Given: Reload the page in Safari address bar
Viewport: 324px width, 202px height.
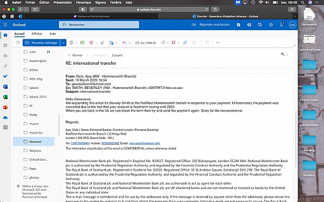Looking at the screenshot, I should pyautogui.click(x=206, y=10).
